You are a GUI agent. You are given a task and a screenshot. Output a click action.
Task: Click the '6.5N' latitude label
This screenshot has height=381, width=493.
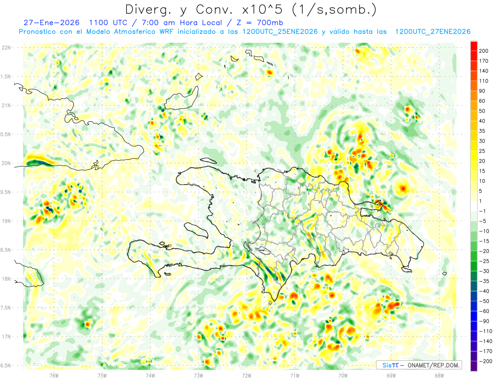(x=6, y=365)
